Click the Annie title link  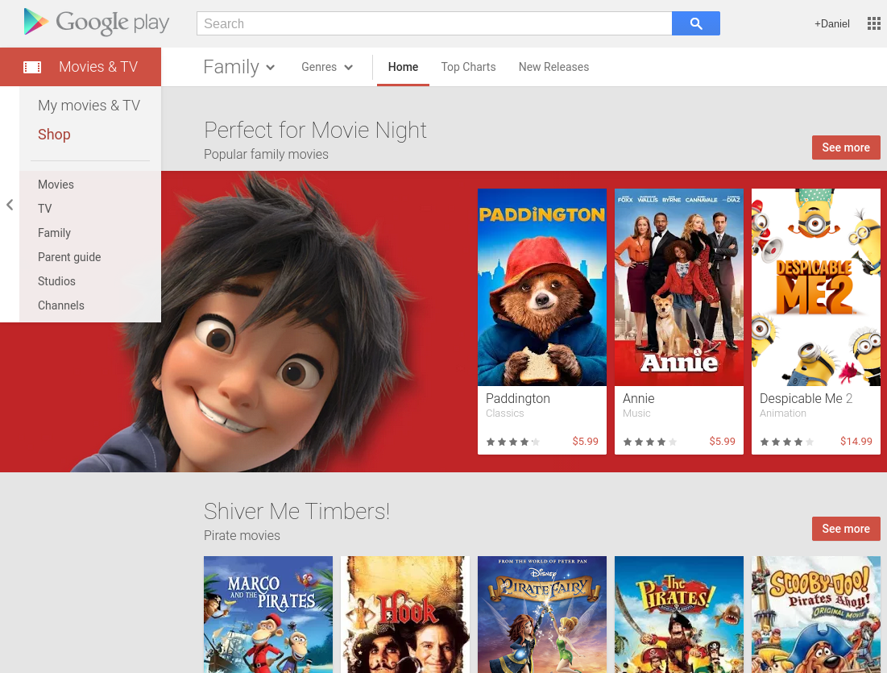pyautogui.click(x=639, y=398)
